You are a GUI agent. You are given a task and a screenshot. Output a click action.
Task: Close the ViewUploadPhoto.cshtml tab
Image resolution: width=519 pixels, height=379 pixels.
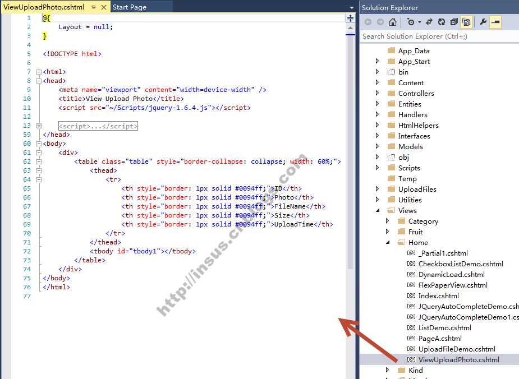[x=104, y=7]
